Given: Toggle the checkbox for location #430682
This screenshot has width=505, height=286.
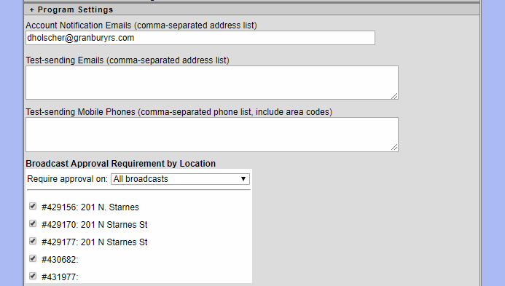Looking at the screenshot, I should (33, 258).
